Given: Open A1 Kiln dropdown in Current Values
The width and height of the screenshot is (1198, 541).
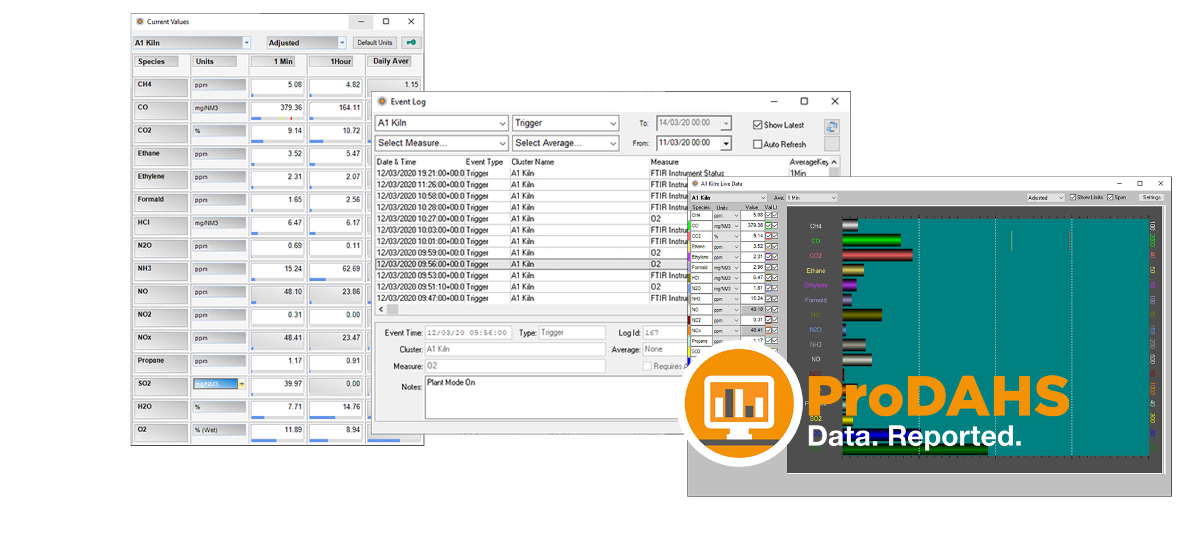Looking at the screenshot, I should [x=246, y=43].
